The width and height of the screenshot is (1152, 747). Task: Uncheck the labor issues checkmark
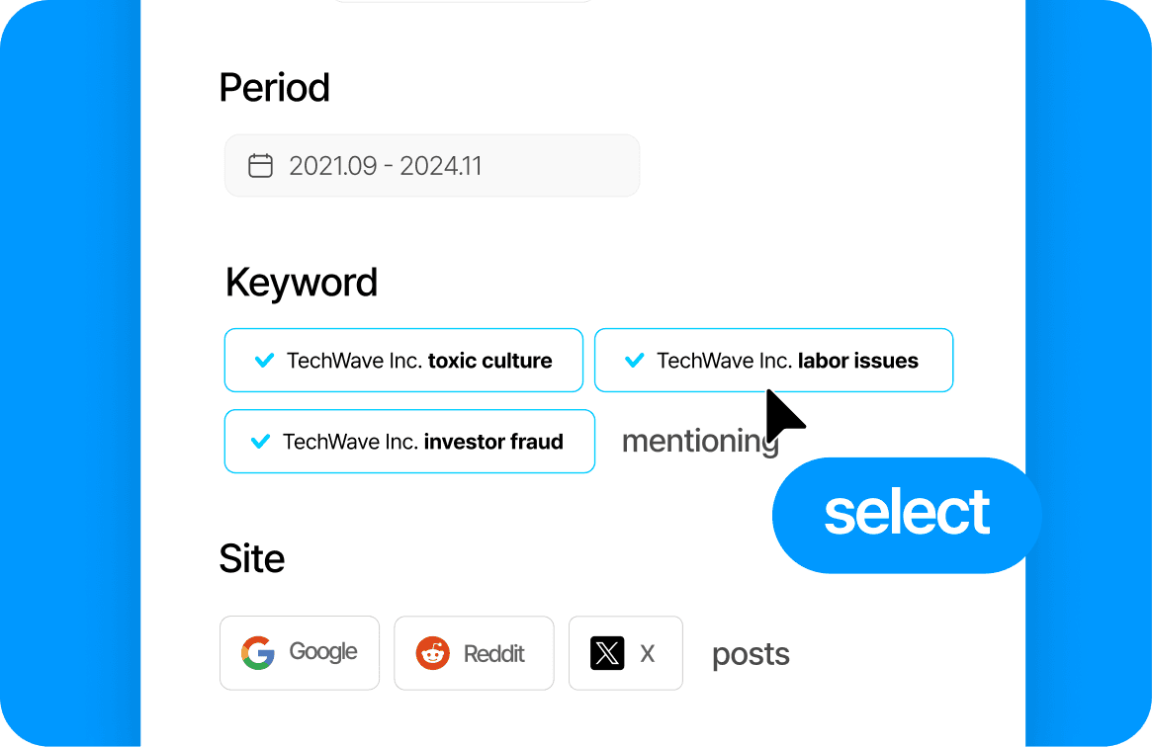tap(635, 361)
